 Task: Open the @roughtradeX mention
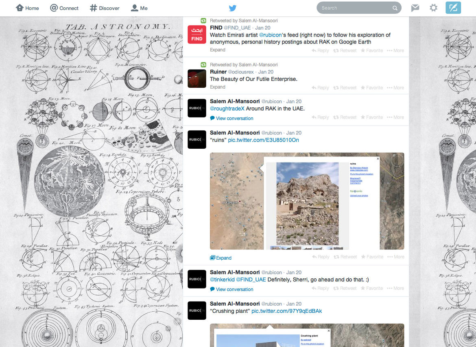click(x=227, y=108)
